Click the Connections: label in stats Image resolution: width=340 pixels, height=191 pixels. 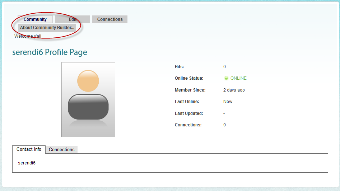188,125
